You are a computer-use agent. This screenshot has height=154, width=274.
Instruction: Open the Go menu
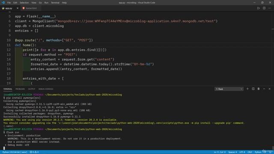(x=40, y=3)
